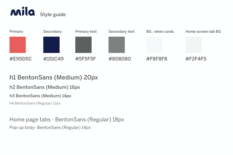Screen dimensions: 233x155
Task: Click the #151C49 hex code
Action: (53, 59)
